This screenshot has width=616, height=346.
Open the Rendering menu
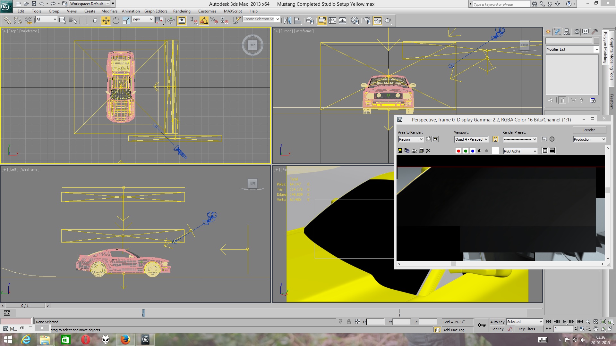(x=182, y=11)
